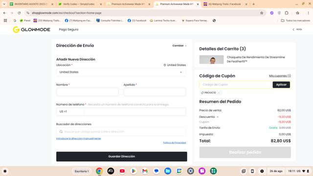
Task: Close the Mahjong Trails Facebook tab
Action: point(246,4)
